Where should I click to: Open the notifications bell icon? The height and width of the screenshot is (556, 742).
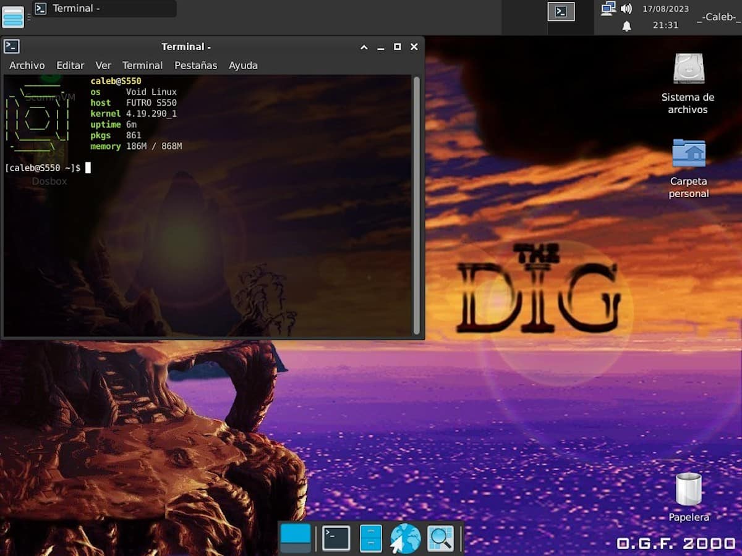tap(626, 26)
